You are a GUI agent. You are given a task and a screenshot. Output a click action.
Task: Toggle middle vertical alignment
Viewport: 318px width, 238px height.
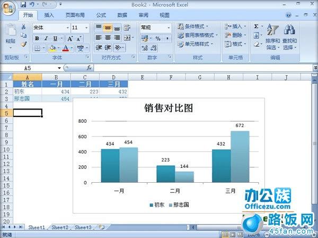(x=108, y=28)
